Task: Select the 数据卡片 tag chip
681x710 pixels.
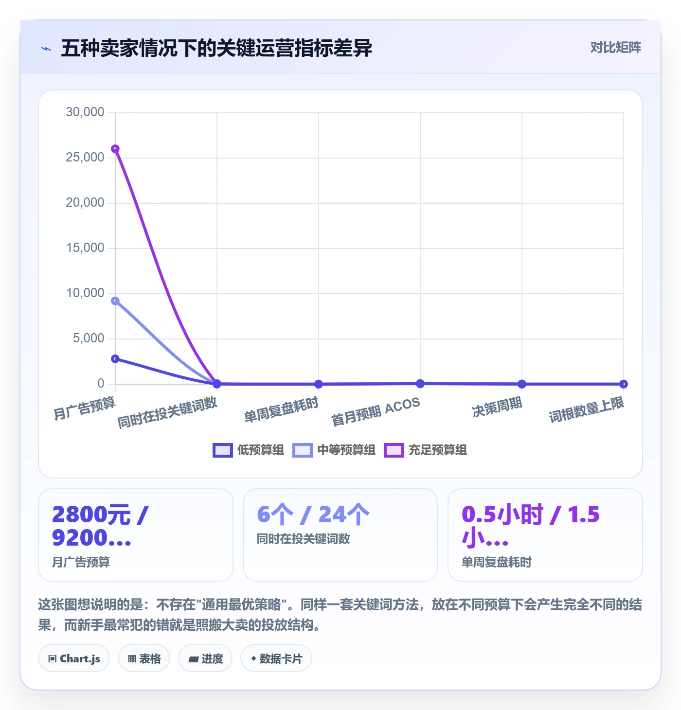Action: tap(276, 658)
